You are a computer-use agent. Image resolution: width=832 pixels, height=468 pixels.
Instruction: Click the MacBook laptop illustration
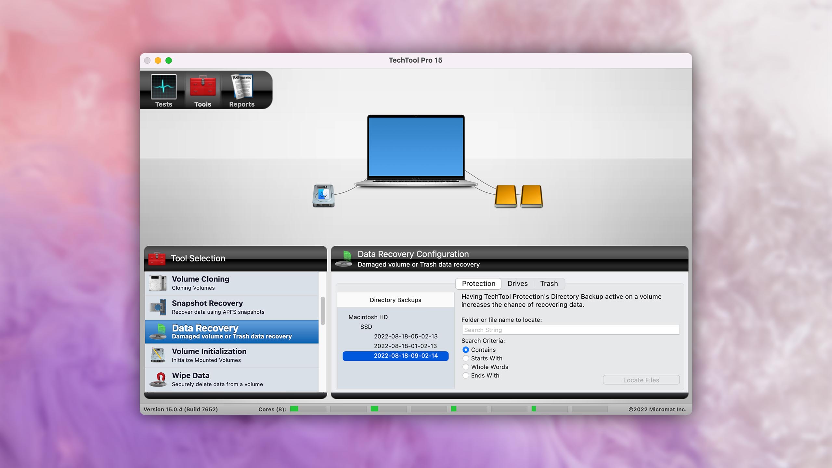tap(416, 151)
